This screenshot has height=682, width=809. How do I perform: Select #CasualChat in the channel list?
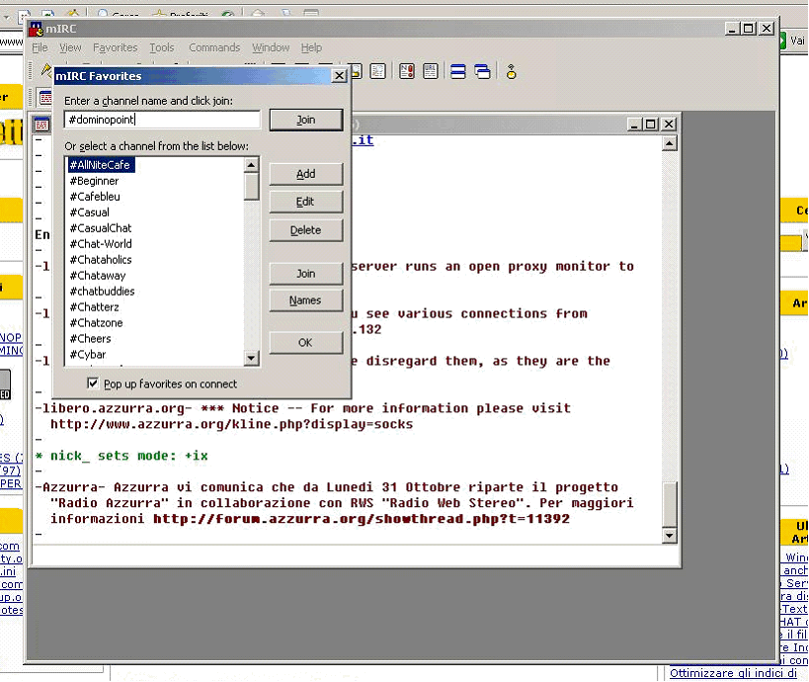coord(101,228)
